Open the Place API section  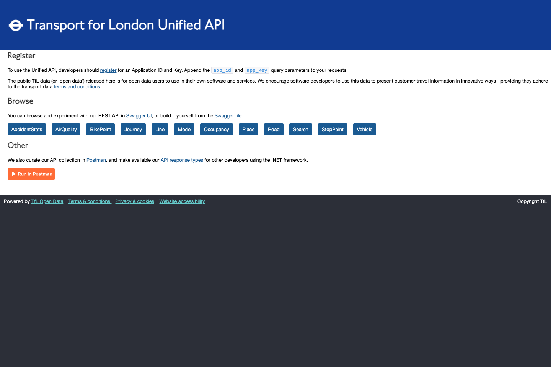[x=248, y=129]
